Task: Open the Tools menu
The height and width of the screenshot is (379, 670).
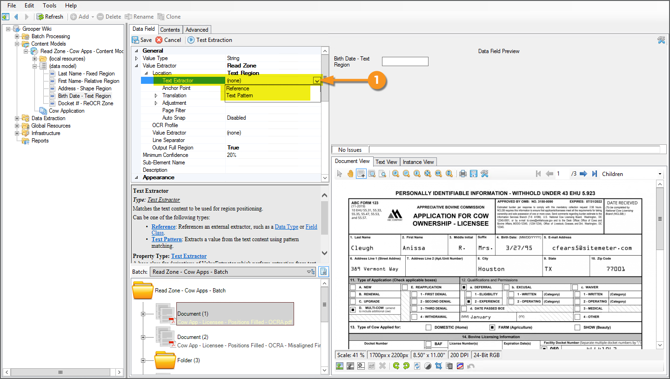Action: [49, 6]
